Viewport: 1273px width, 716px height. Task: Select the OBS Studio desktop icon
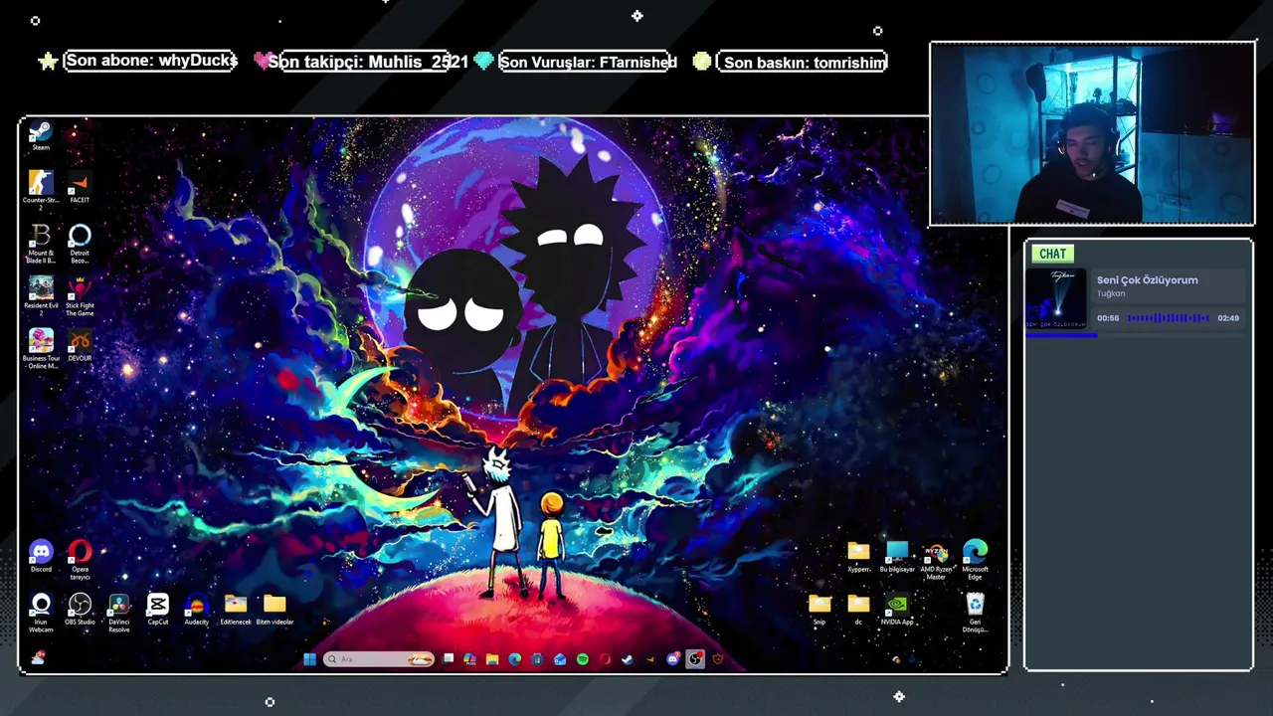(80, 609)
